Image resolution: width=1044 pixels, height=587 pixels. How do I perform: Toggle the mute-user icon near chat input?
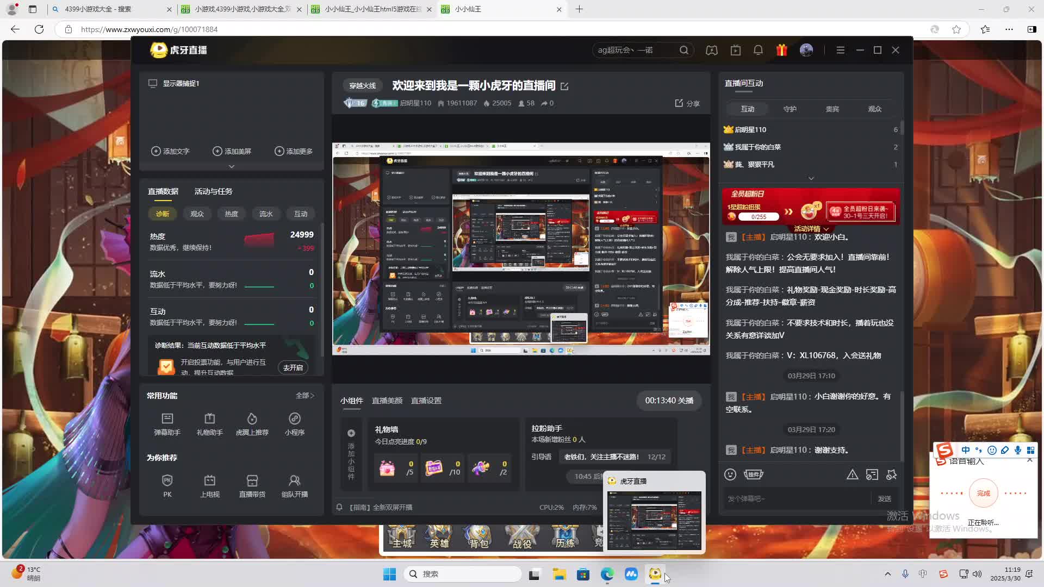click(x=873, y=474)
